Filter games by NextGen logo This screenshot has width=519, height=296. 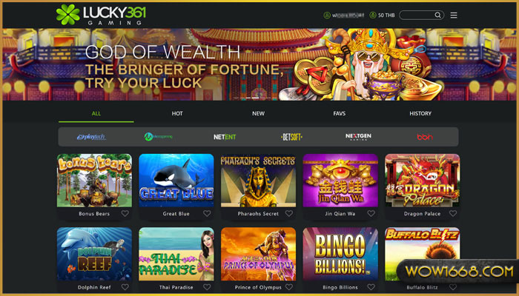tap(358, 137)
